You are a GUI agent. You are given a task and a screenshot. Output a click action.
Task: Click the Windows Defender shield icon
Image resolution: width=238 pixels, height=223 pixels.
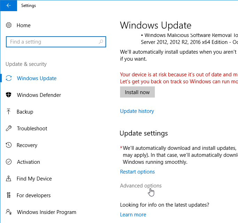(x=9, y=95)
